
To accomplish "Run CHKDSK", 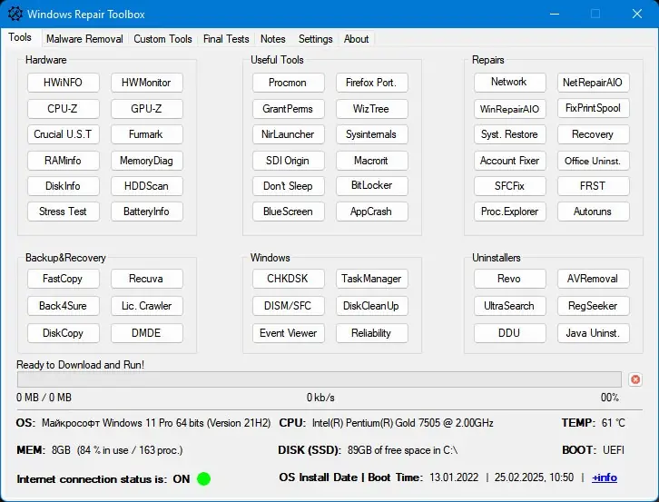I will tap(288, 279).
